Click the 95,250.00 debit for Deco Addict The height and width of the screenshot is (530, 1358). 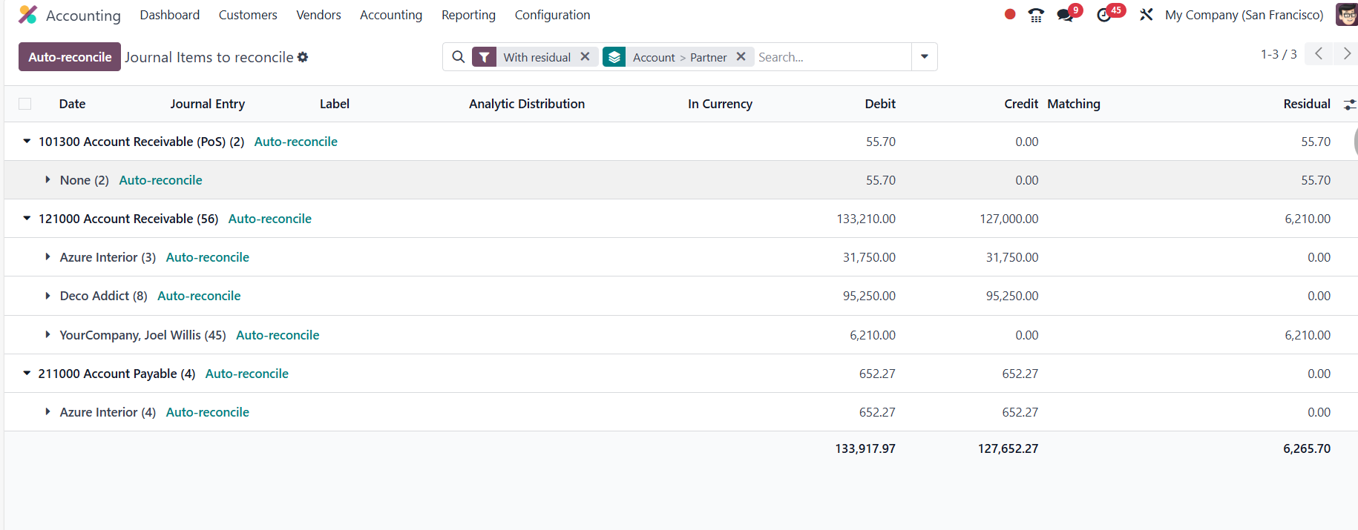tap(869, 296)
